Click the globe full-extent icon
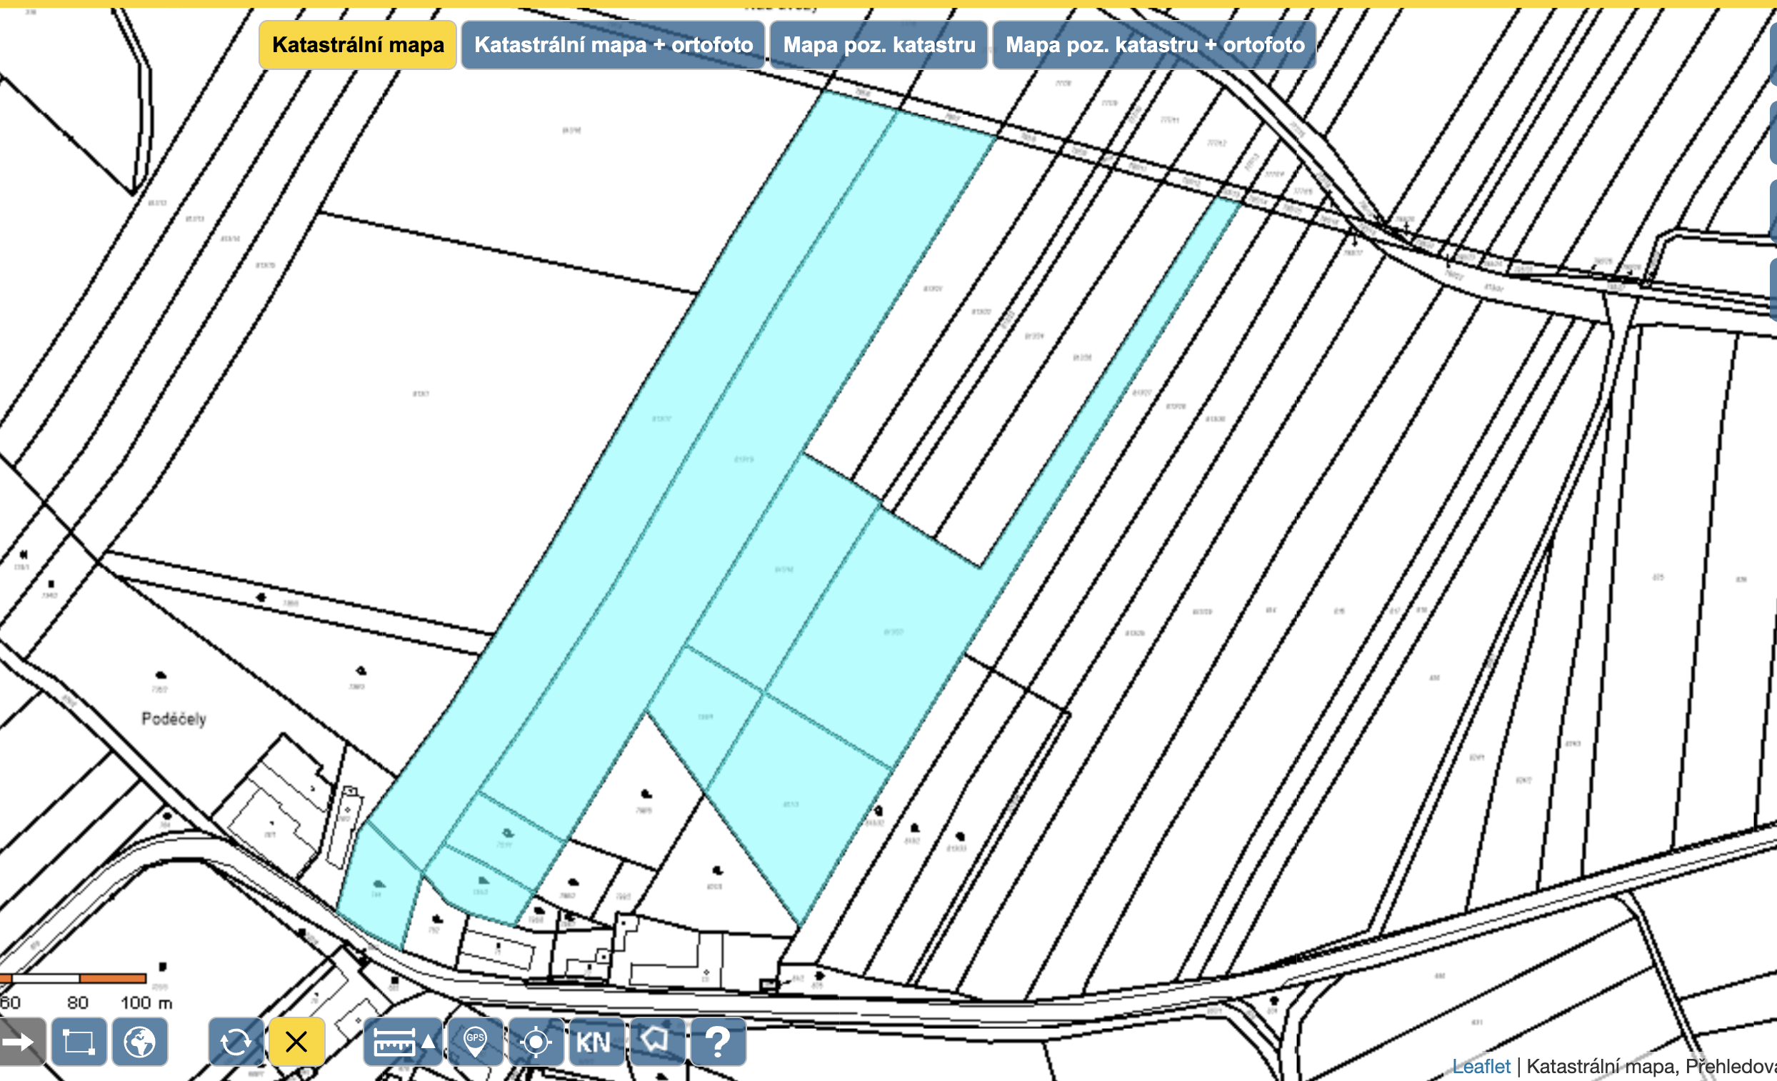Screen dimensions: 1777x1081 tap(140, 1042)
